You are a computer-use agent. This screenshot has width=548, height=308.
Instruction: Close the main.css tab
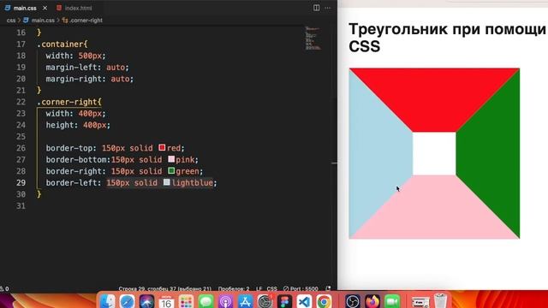(45, 8)
